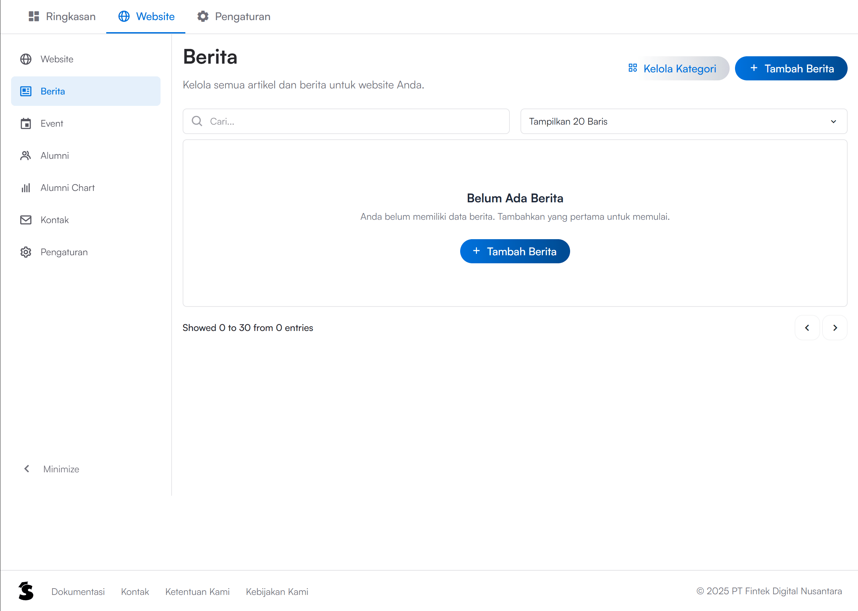Click the Kontak envelope icon
The image size is (858, 611).
tap(25, 220)
